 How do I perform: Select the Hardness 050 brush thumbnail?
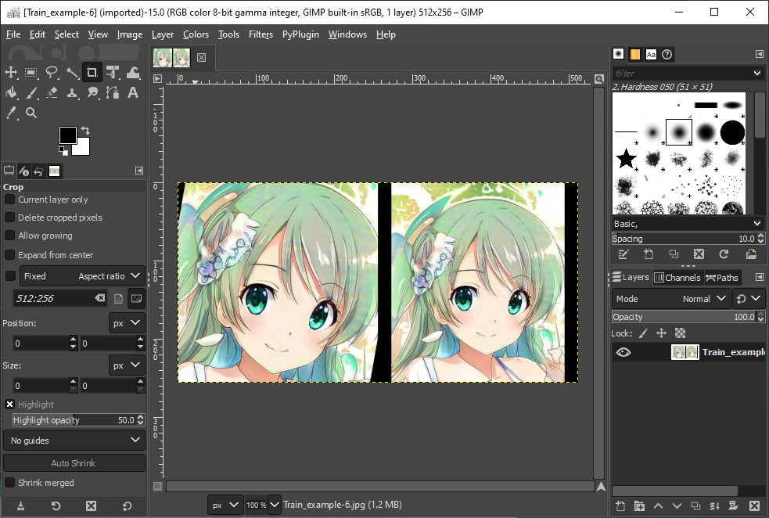coord(679,132)
